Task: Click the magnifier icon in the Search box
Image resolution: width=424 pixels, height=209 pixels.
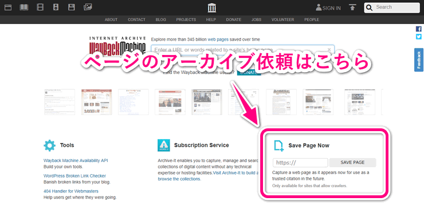Action: [x=369, y=7]
